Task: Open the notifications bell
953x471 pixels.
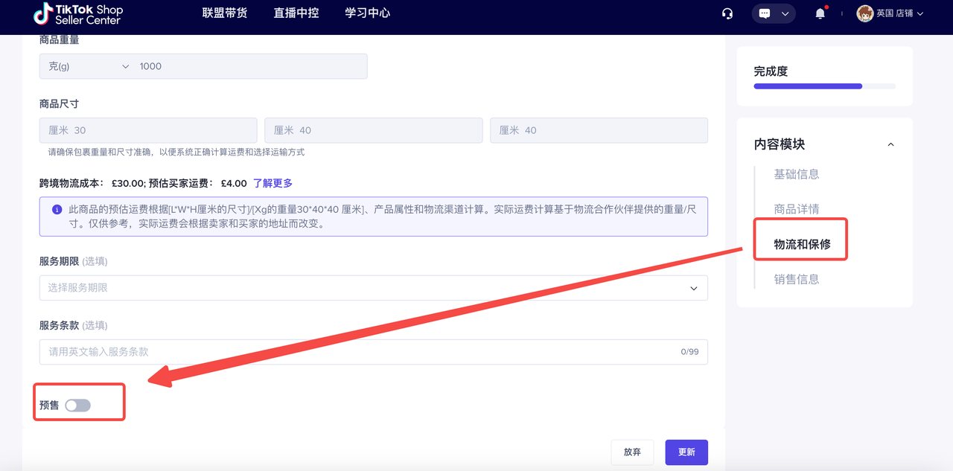Action: [820, 13]
